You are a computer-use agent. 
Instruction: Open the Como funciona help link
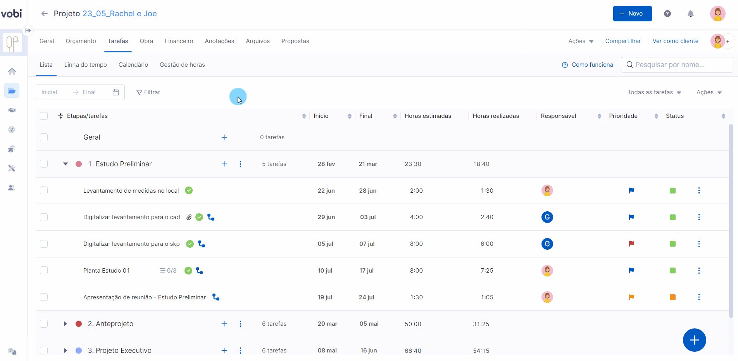coord(588,65)
